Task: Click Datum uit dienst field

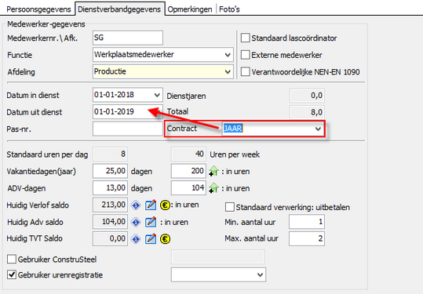Action: pos(128,111)
